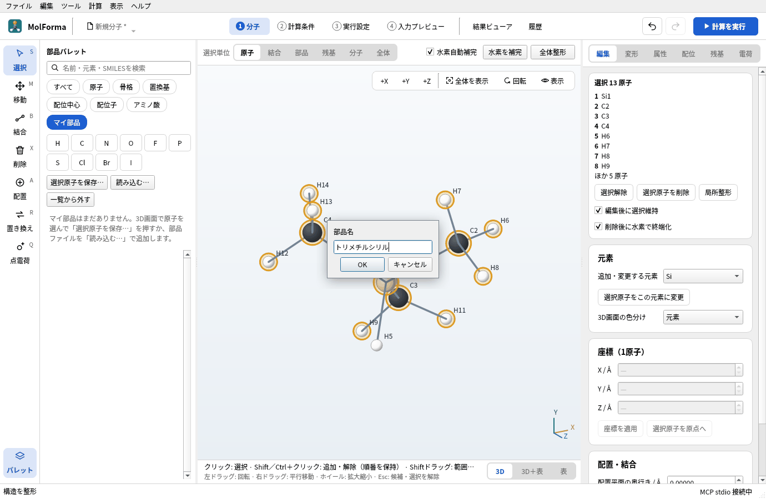The image size is (766, 499).
Task: Go to the 計算条件 step tab
Action: click(x=296, y=26)
